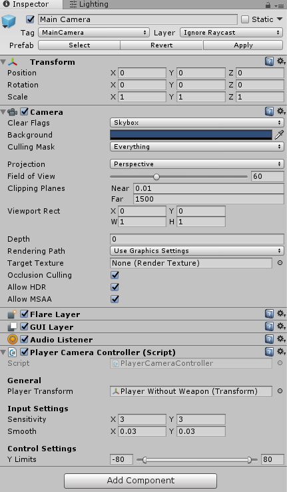
Task: Open Clear Flags dropdown showing Skybox
Action: 197,122
